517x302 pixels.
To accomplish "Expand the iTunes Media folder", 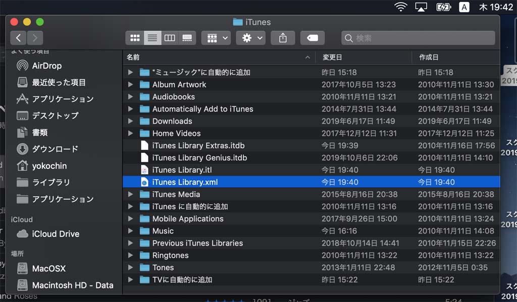I will [130, 194].
